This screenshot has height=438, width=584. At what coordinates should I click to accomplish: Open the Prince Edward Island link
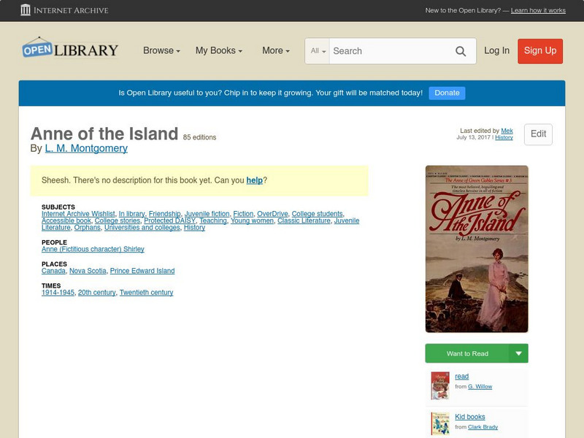point(142,271)
